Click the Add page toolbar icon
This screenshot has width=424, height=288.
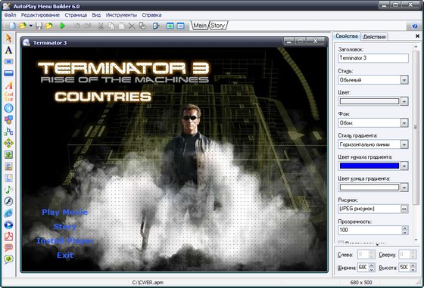coord(170,26)
